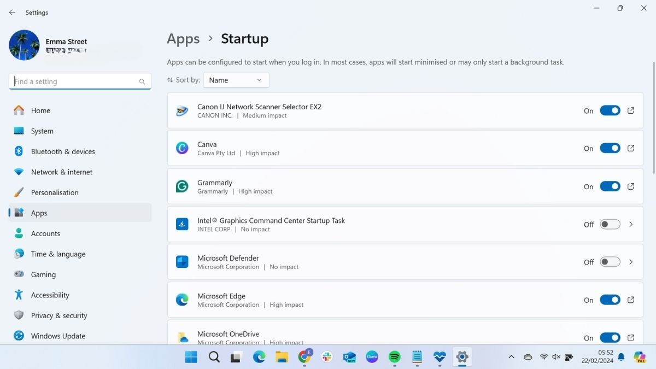This screenshot has height=369, width=656.
Task: Launch Slack from the taskbar
Action: click(327, 357)
